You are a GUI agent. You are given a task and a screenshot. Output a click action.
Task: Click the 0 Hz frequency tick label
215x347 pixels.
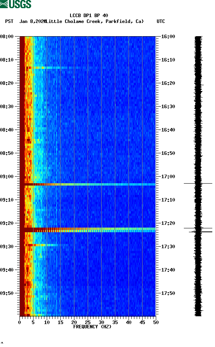[19, 322]
